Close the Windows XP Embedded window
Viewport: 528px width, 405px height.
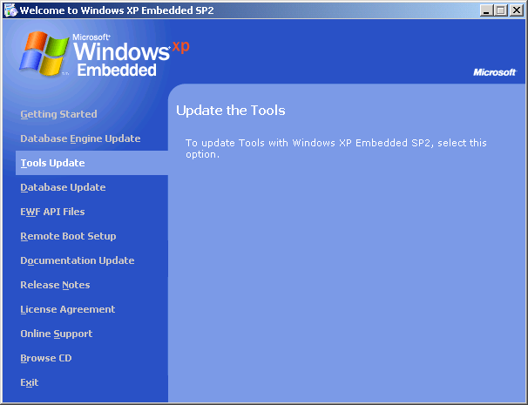point(516,10)
